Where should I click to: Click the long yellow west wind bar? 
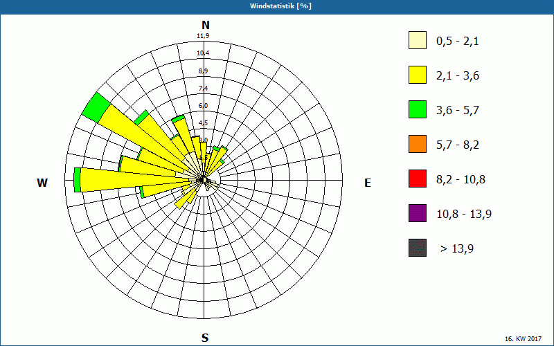tap(134, 179)
